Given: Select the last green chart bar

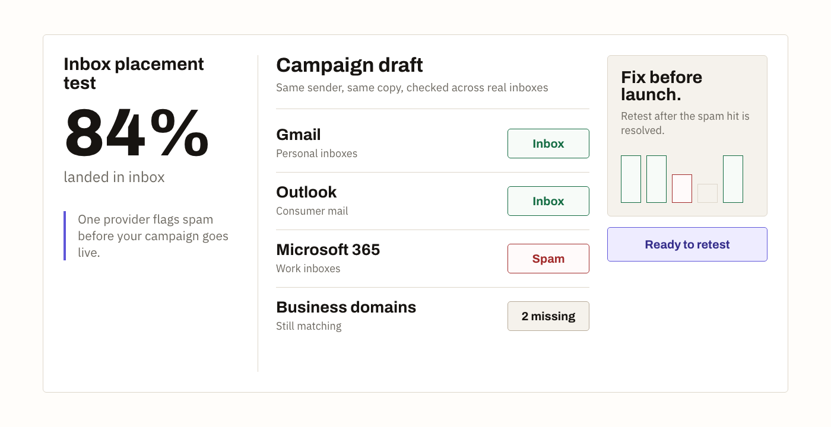Looking at the screenshot, I should (x=733, y=179).
